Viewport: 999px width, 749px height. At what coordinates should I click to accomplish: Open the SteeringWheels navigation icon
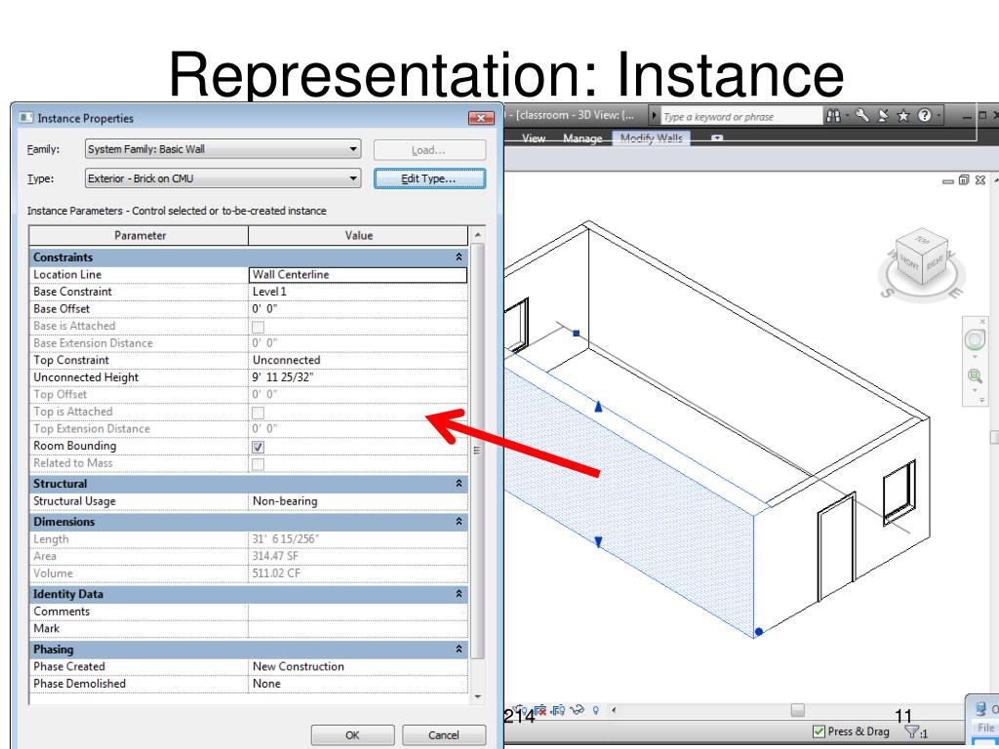coord(975,339)
